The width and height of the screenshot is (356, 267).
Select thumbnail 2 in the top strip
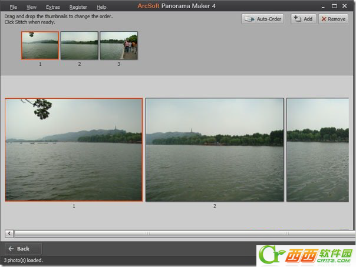click(x=80, y=45)
